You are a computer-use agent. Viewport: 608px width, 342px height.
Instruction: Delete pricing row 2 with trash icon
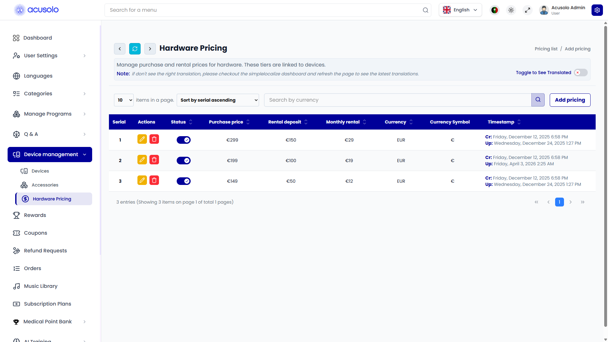pyautogui.click(x=154, y=160)
